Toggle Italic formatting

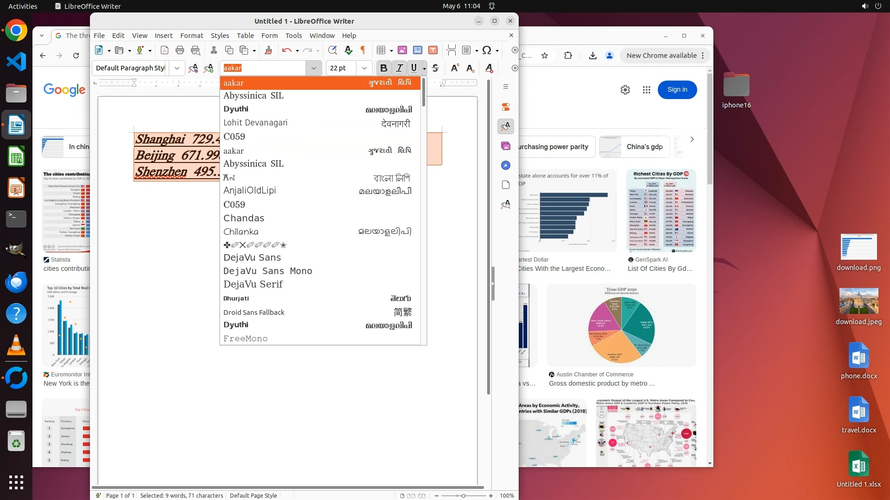(x=399, y=68)
